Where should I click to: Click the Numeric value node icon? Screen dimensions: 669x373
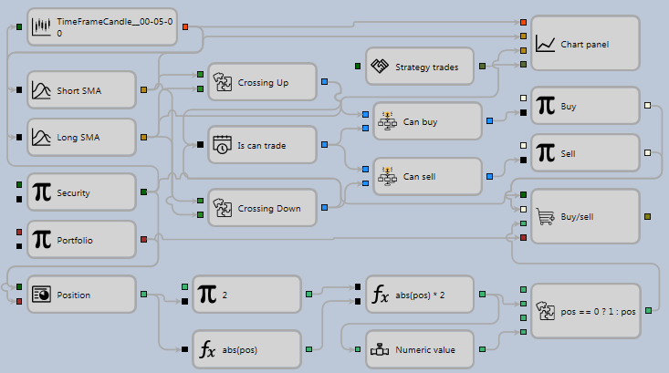coord(380,349)
